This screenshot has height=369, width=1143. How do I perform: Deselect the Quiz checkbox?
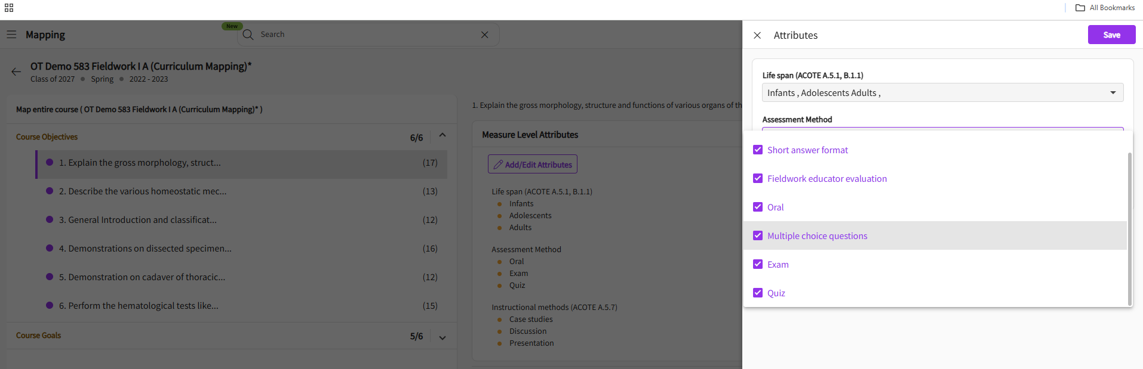click(758, 293)
